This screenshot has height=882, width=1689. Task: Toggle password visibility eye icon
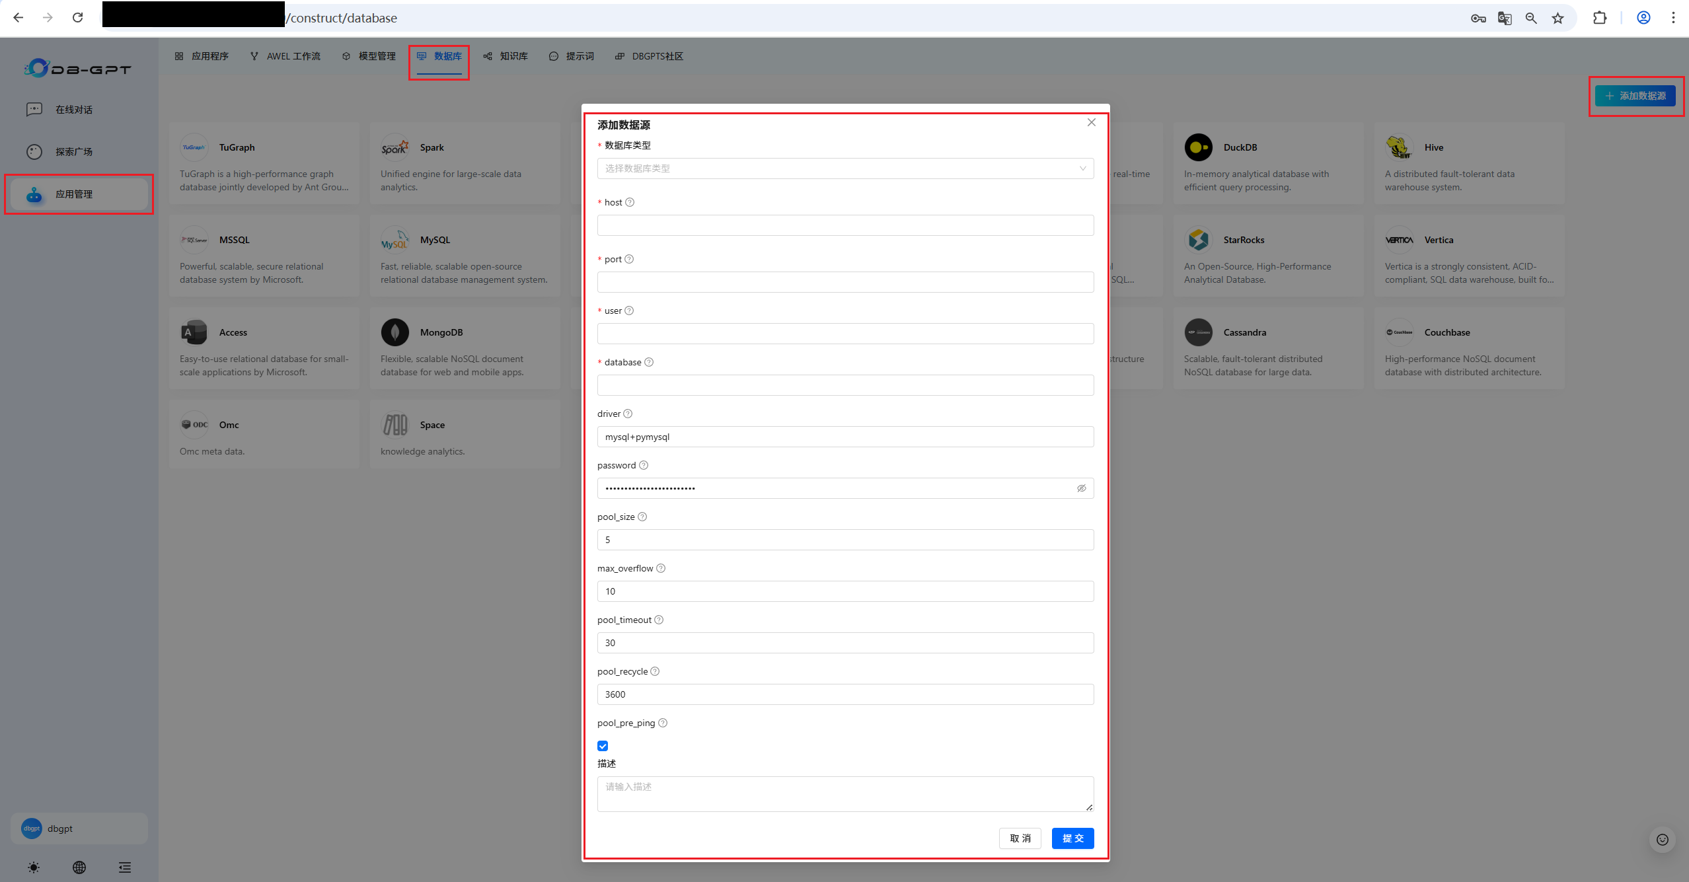point(1082,488)
